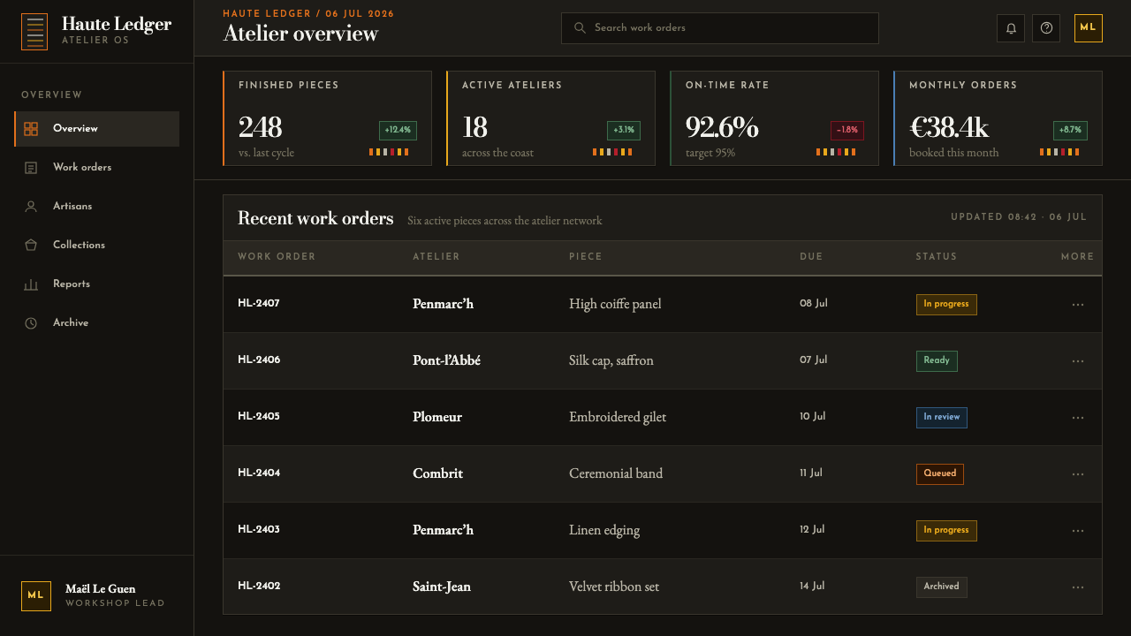Click the Reports bar chart icon
Viewport: 1131px width, 636px height.
(31, 284)
